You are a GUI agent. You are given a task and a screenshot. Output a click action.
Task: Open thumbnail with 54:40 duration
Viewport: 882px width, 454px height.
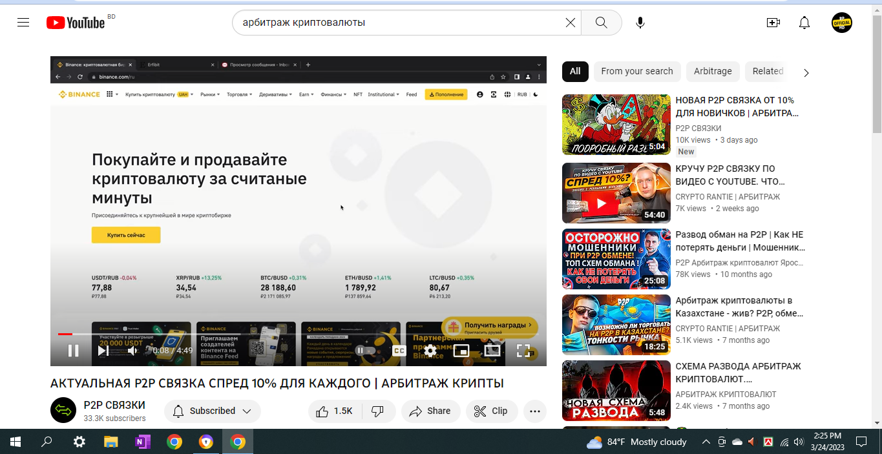pyautogui.click(x=616, y=192)
